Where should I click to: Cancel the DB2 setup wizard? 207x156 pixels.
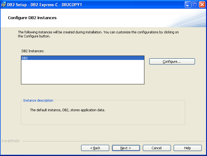coord(157,148)
